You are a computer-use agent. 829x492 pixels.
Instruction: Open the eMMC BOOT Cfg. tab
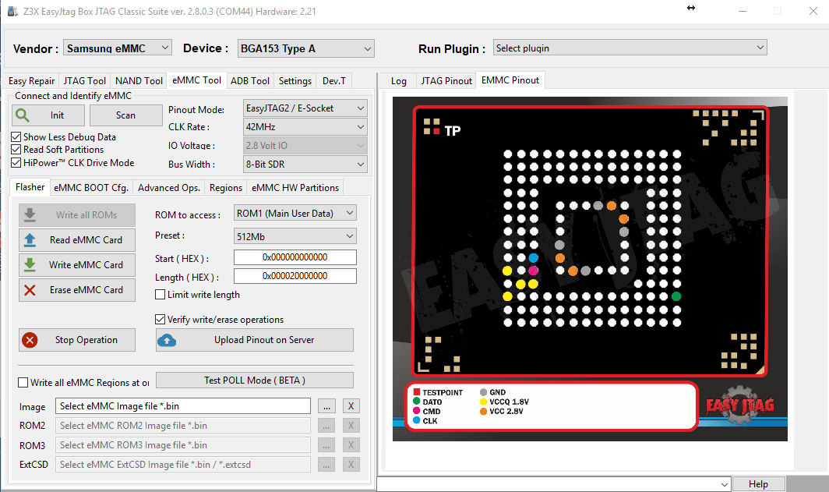[x=91, y=188]
